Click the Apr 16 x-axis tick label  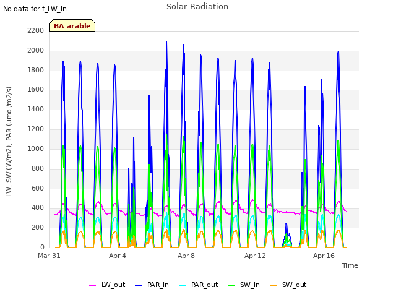(x=324, y=256)
